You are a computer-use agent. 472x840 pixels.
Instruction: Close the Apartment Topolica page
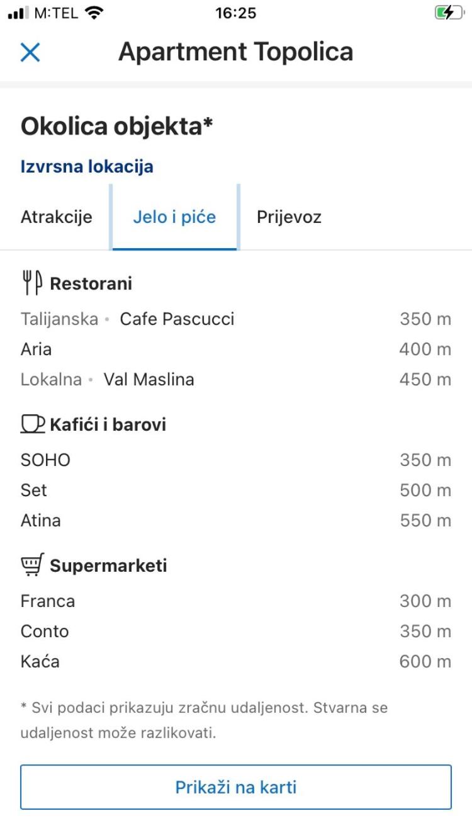coord(30,52)
